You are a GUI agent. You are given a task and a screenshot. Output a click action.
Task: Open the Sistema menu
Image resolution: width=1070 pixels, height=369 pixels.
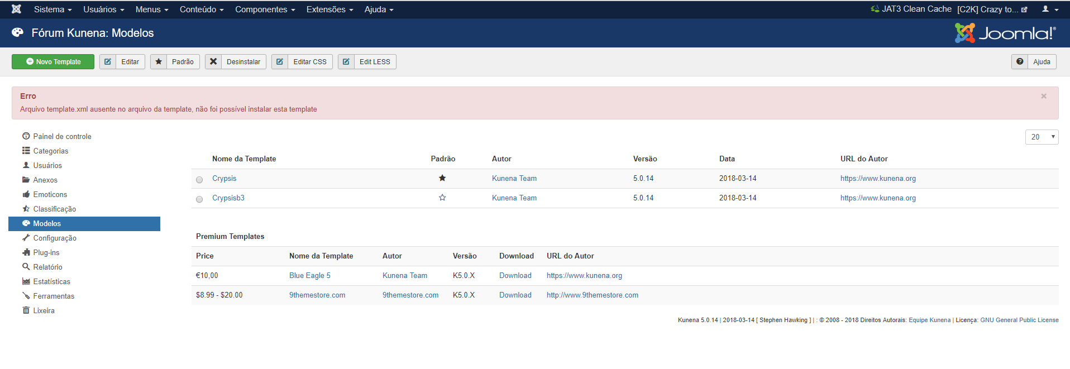pos(52,9)
